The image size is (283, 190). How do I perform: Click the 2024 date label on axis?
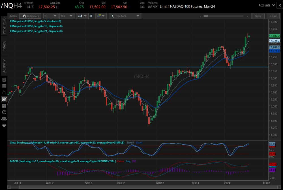tap(227, 183)
